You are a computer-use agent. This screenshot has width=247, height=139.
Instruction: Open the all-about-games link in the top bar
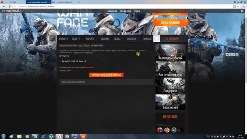coord(126,11)
